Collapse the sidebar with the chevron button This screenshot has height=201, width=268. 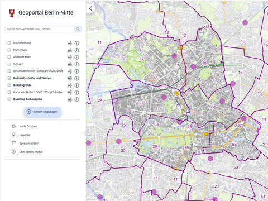point(91,8)
